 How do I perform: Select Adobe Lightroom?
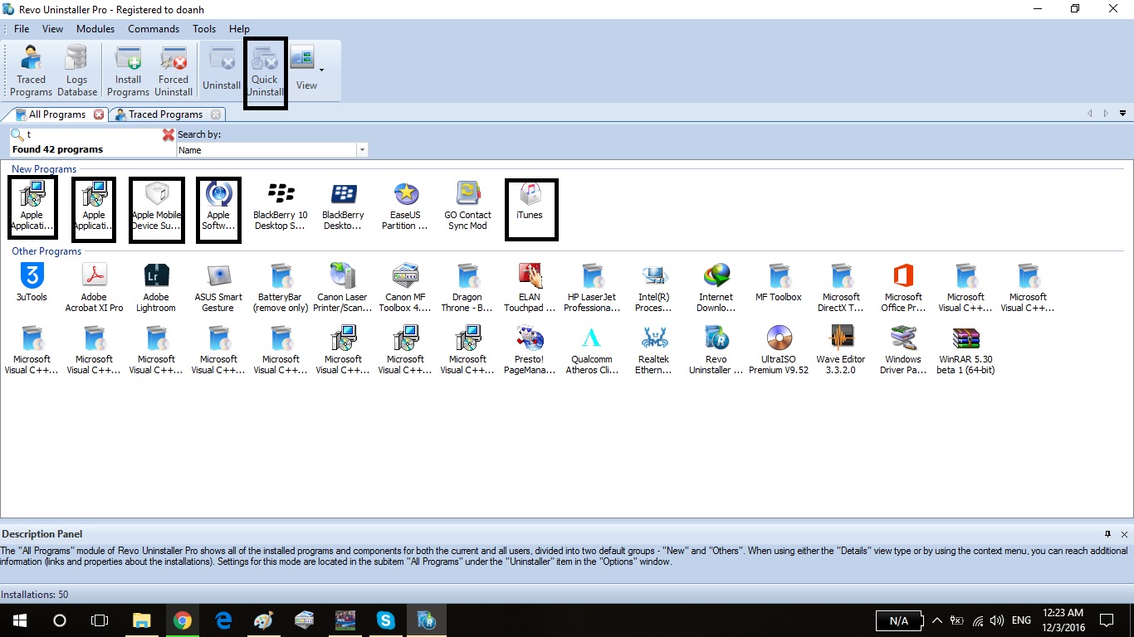pyautogui.click(x=156, y=288)
